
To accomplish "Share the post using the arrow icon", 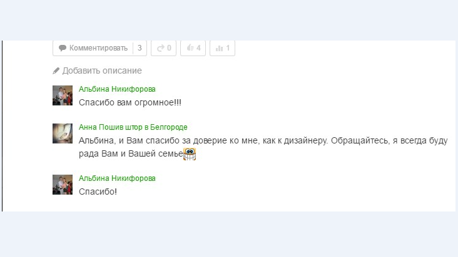I will (x=161, y=48).
